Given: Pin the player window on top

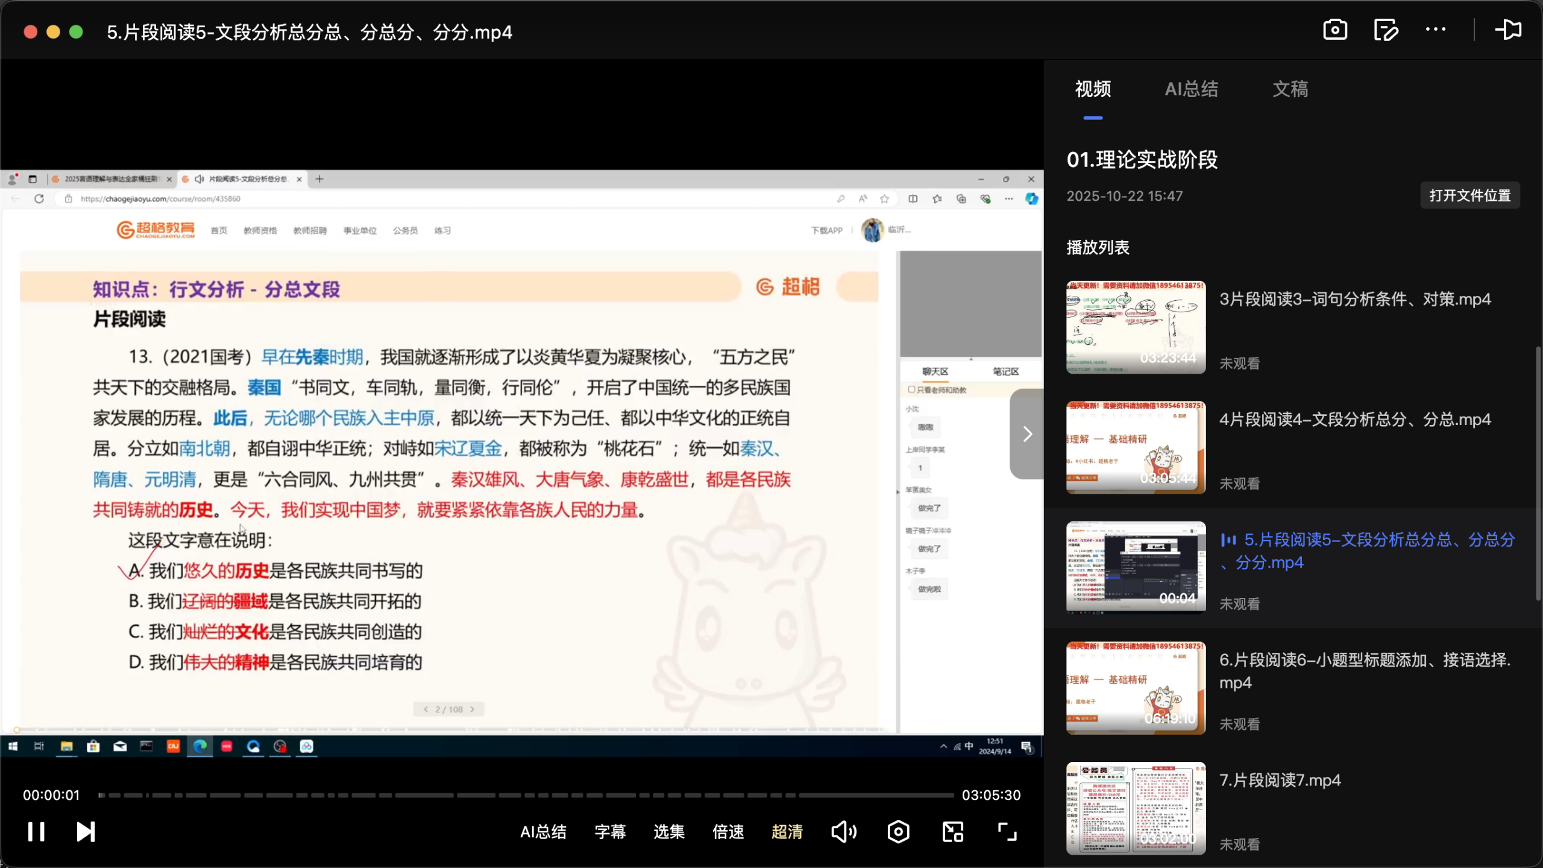Looking at the screenshot, I should tap(1509, 30).
